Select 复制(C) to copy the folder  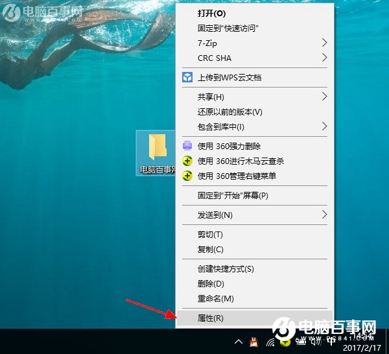pos(255,249)
